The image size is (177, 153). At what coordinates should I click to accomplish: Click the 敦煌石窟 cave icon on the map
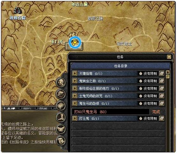(x=18, y=11)
